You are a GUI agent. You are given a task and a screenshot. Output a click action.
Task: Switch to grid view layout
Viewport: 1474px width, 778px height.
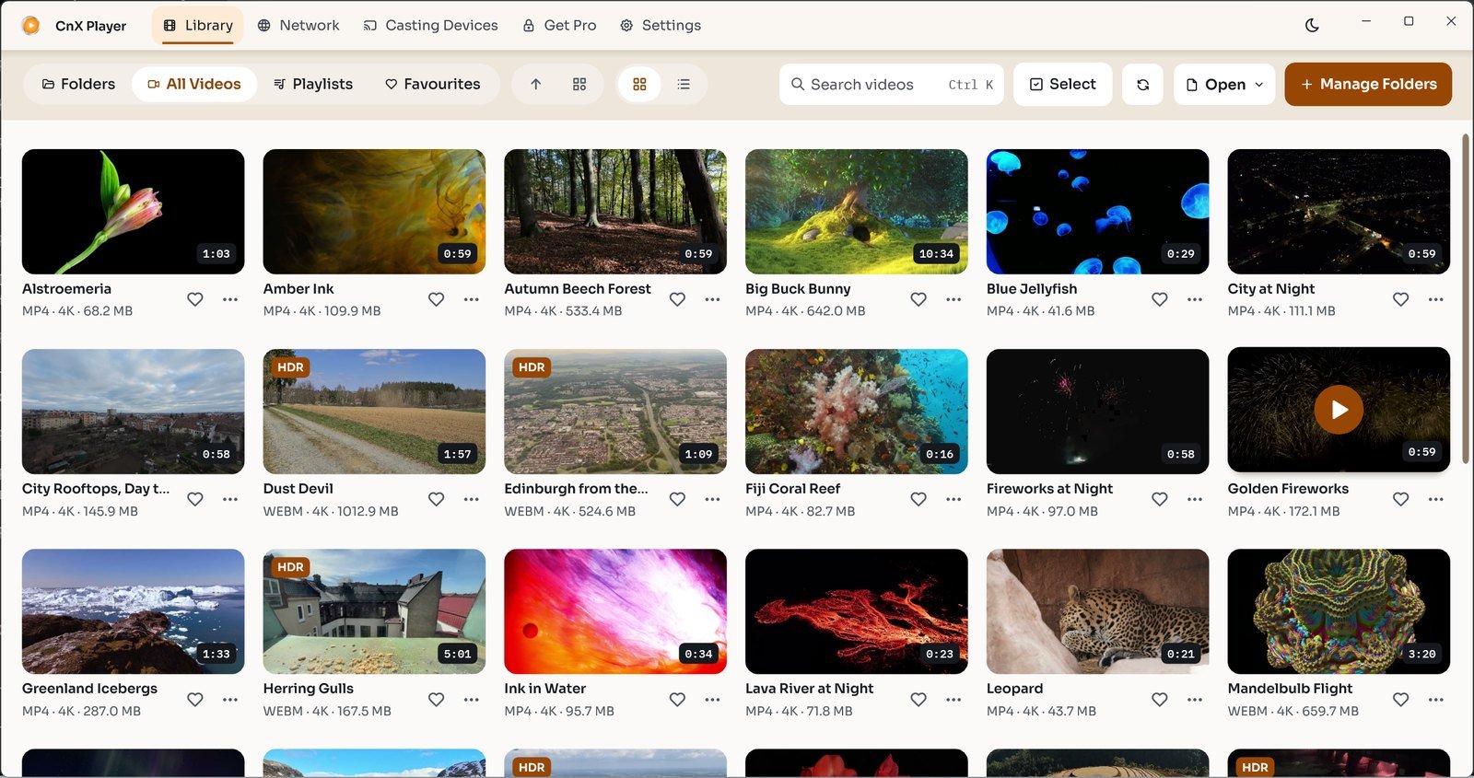(x=639, y=84)
